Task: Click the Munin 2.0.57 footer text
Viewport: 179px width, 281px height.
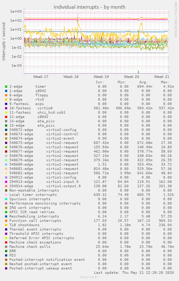Action: point(89,277)
